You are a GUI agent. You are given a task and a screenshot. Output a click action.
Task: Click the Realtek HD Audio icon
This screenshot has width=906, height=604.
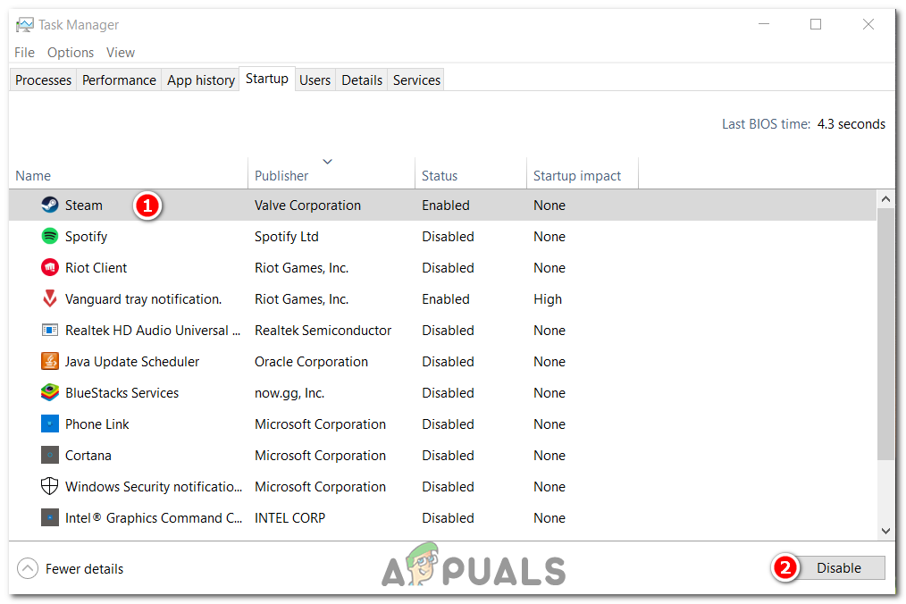click(50, 330)
